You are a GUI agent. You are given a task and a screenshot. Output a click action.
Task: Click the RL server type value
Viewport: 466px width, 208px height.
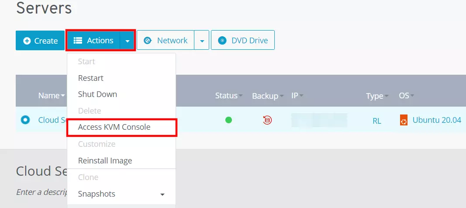point(377,121)
